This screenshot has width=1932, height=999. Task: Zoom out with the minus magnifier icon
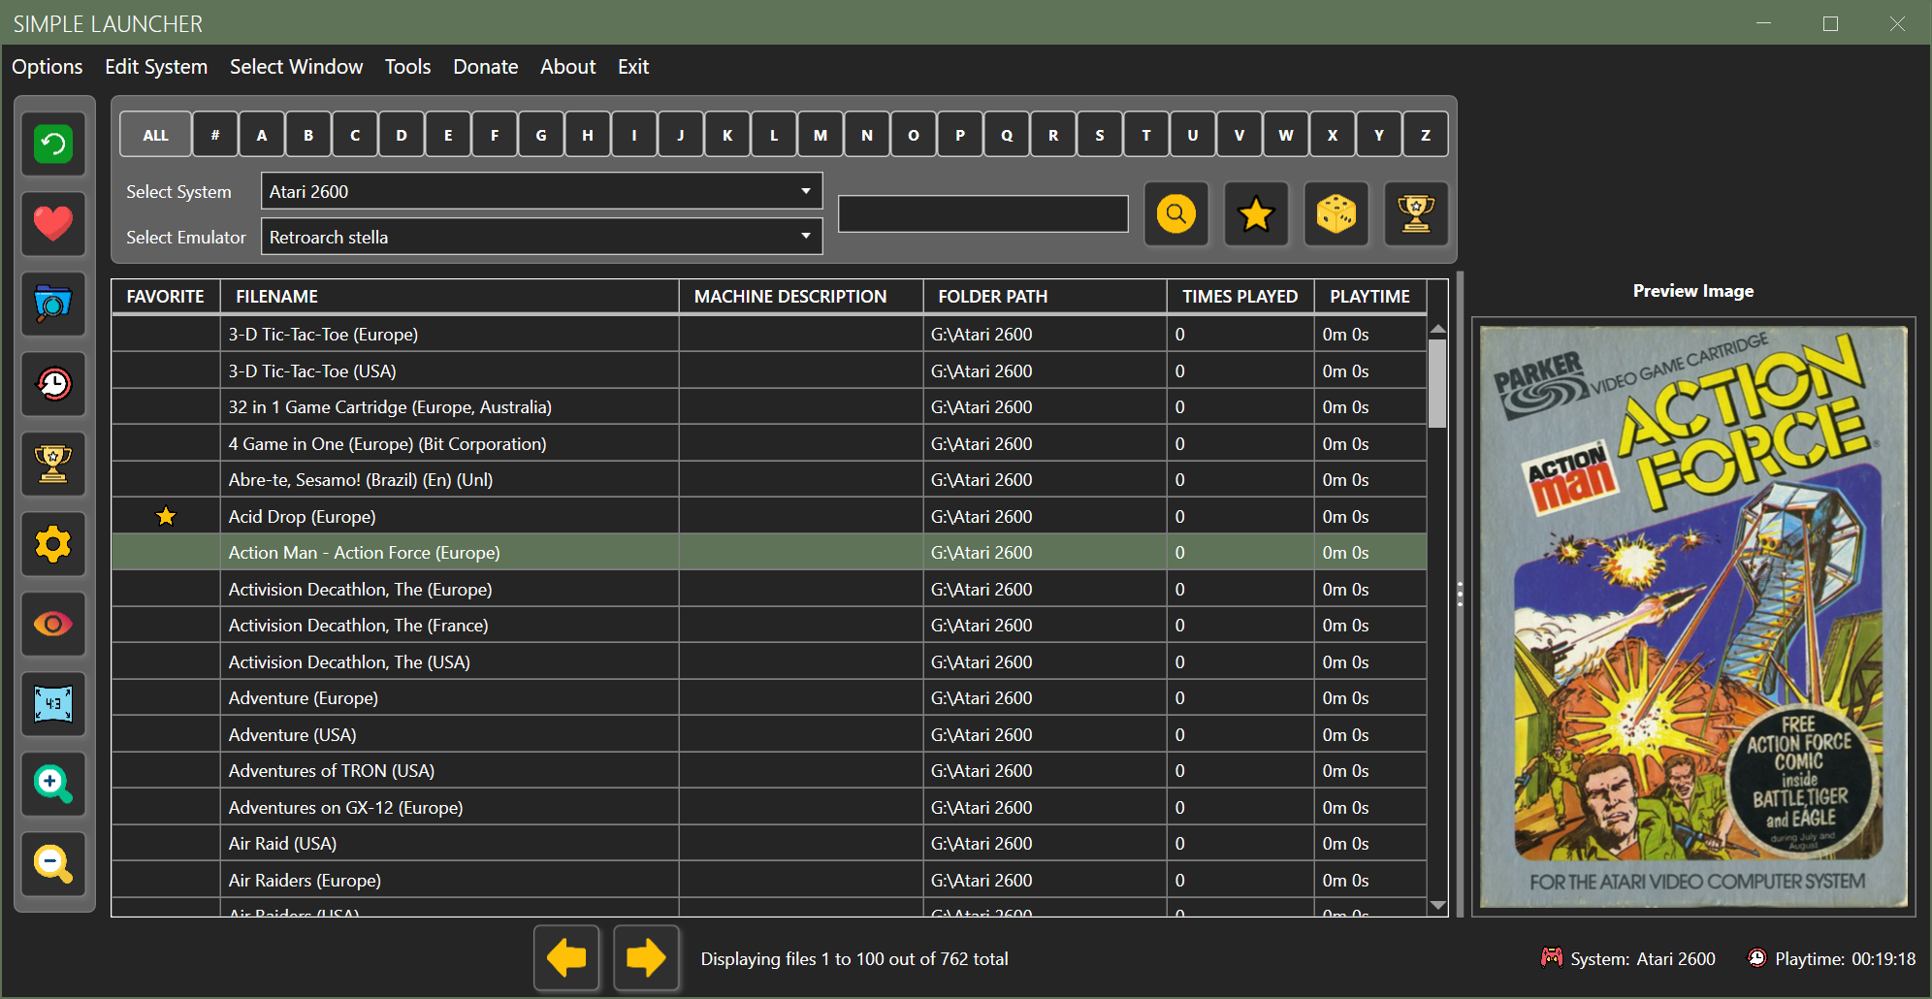click(x=53, y=863)
